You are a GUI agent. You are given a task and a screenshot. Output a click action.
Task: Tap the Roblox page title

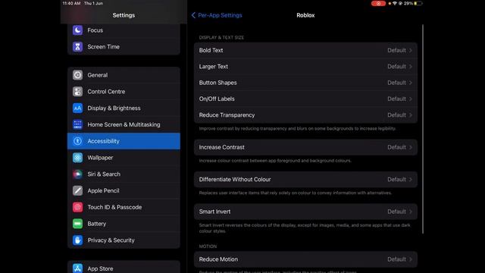[305, 15]
